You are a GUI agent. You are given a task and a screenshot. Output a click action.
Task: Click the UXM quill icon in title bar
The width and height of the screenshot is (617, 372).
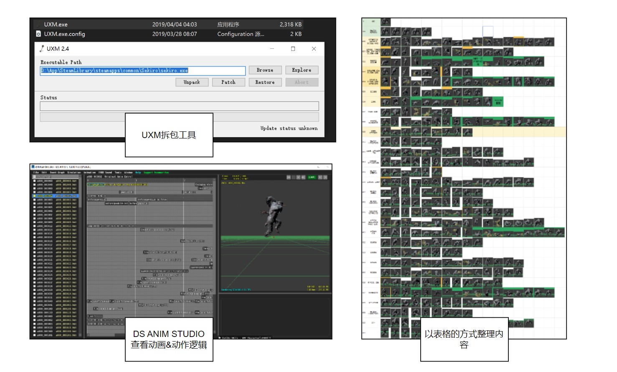pos(42,49)
